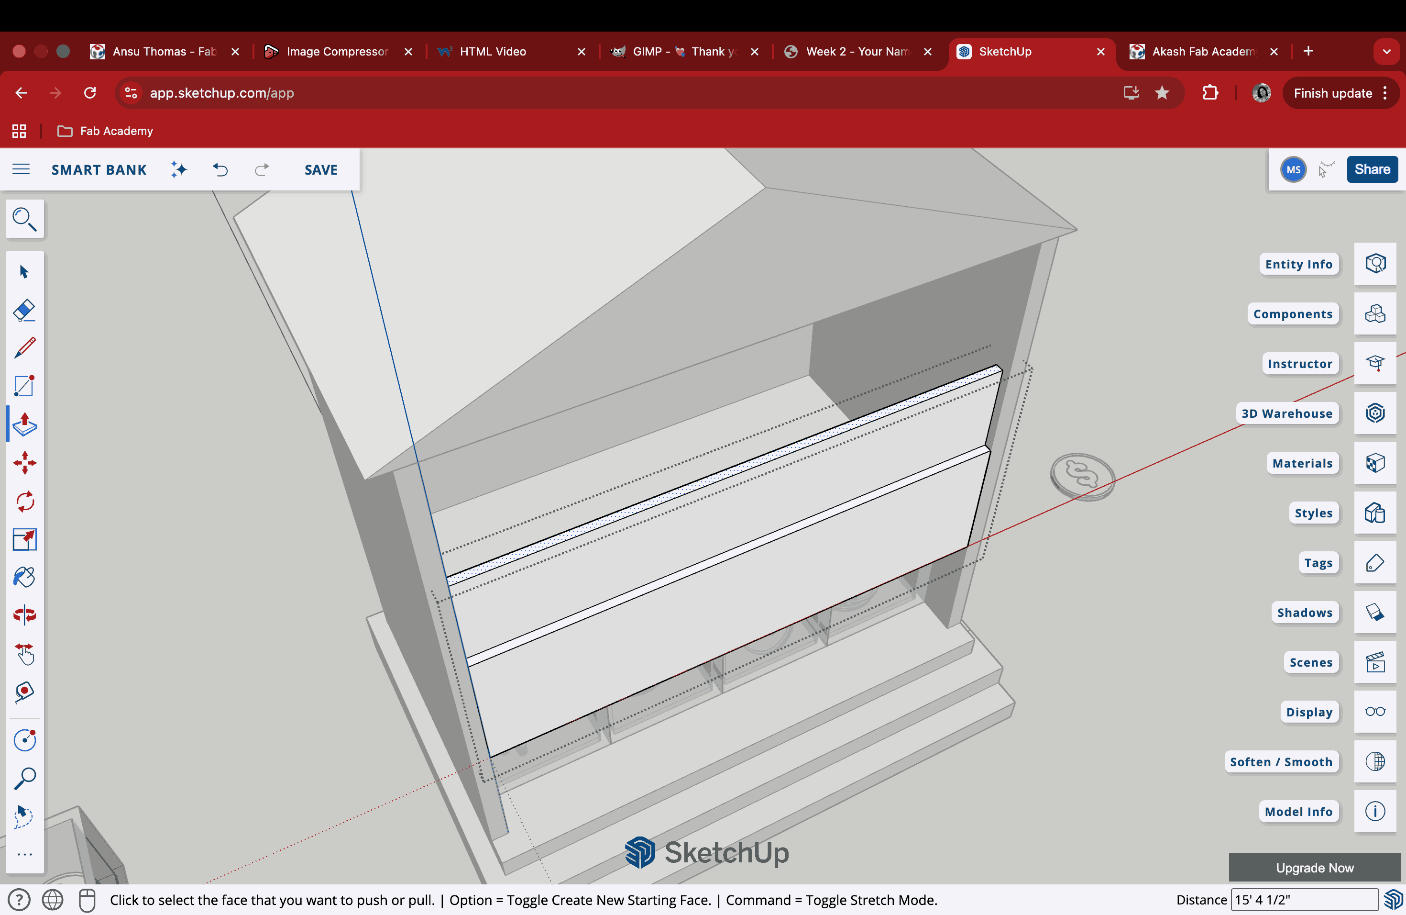Activate the Move tool
Viewport: 1406px width, 915px height.
click(x=24, y=463)
